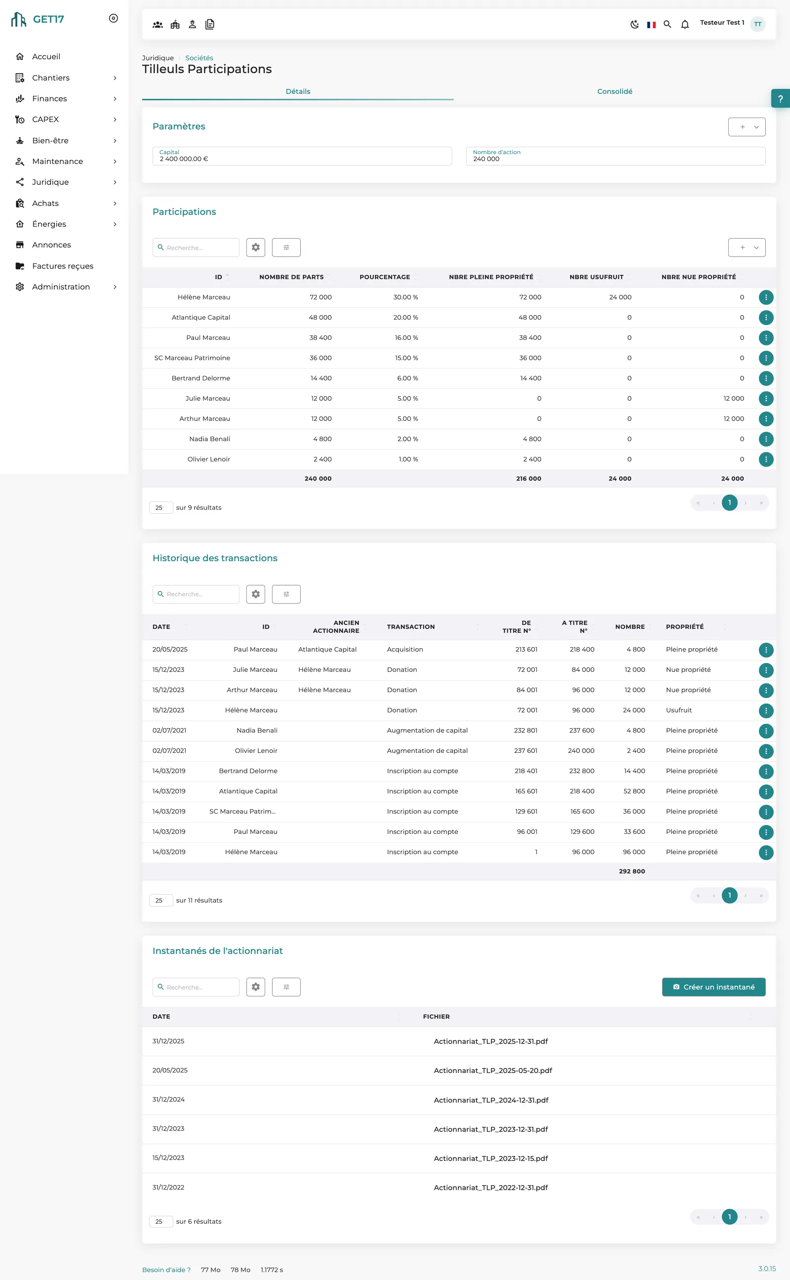Open row menu for Acquisition transaction
The width and height of the screenshot is (790, 1280).
[765, 650]
